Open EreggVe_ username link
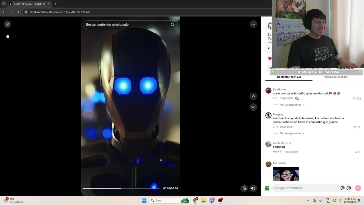The height and width of the screenshot is (205, 364). 278,114
